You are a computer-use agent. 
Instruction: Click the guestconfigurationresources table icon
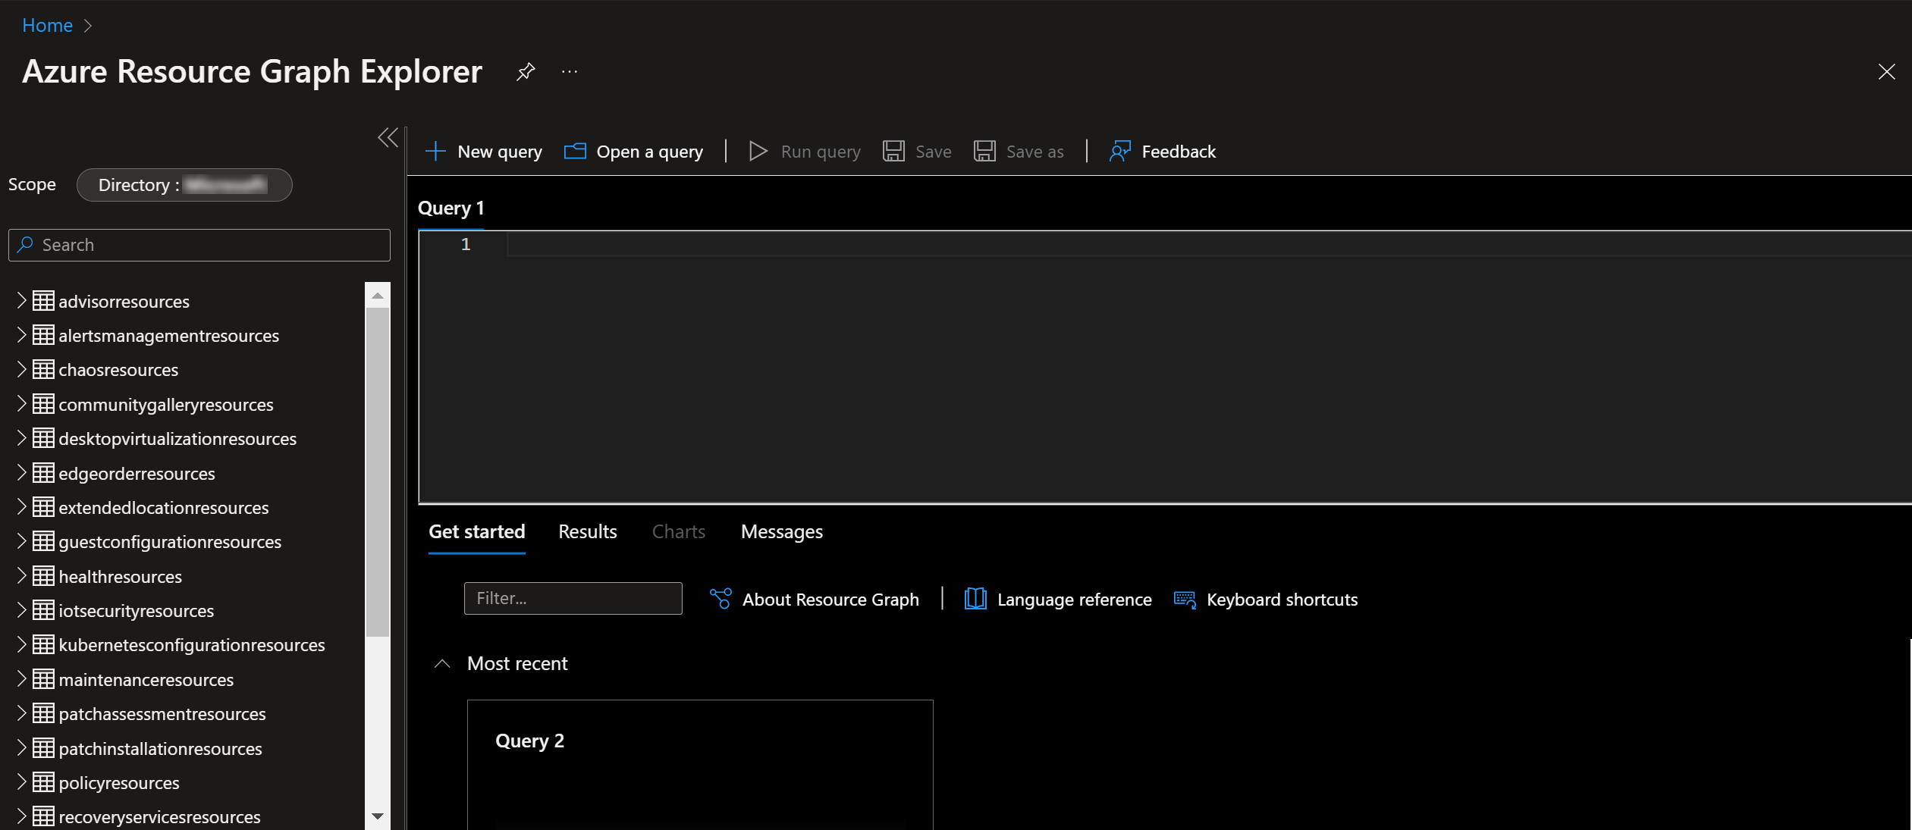pos(43,541)
